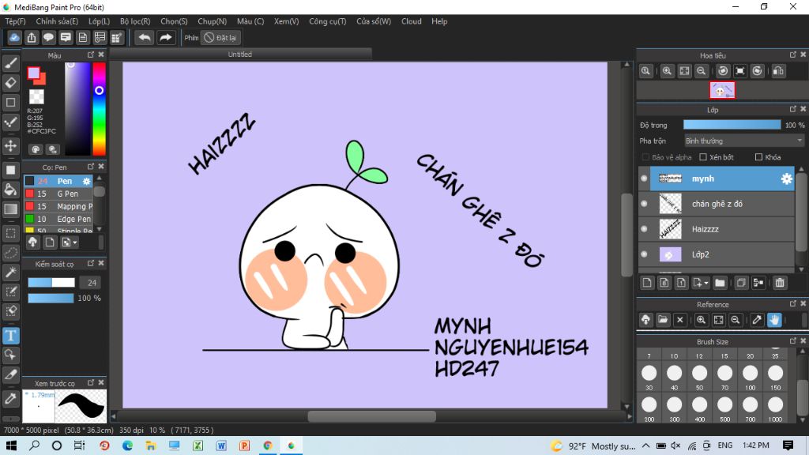
Task: Zoom in on the Navigator panel
Action: (x=667, y=71)
